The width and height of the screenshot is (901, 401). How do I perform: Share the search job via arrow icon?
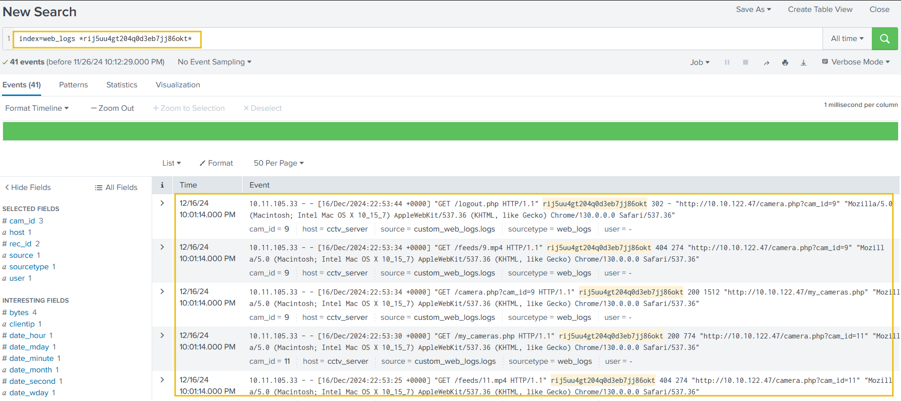766,63
